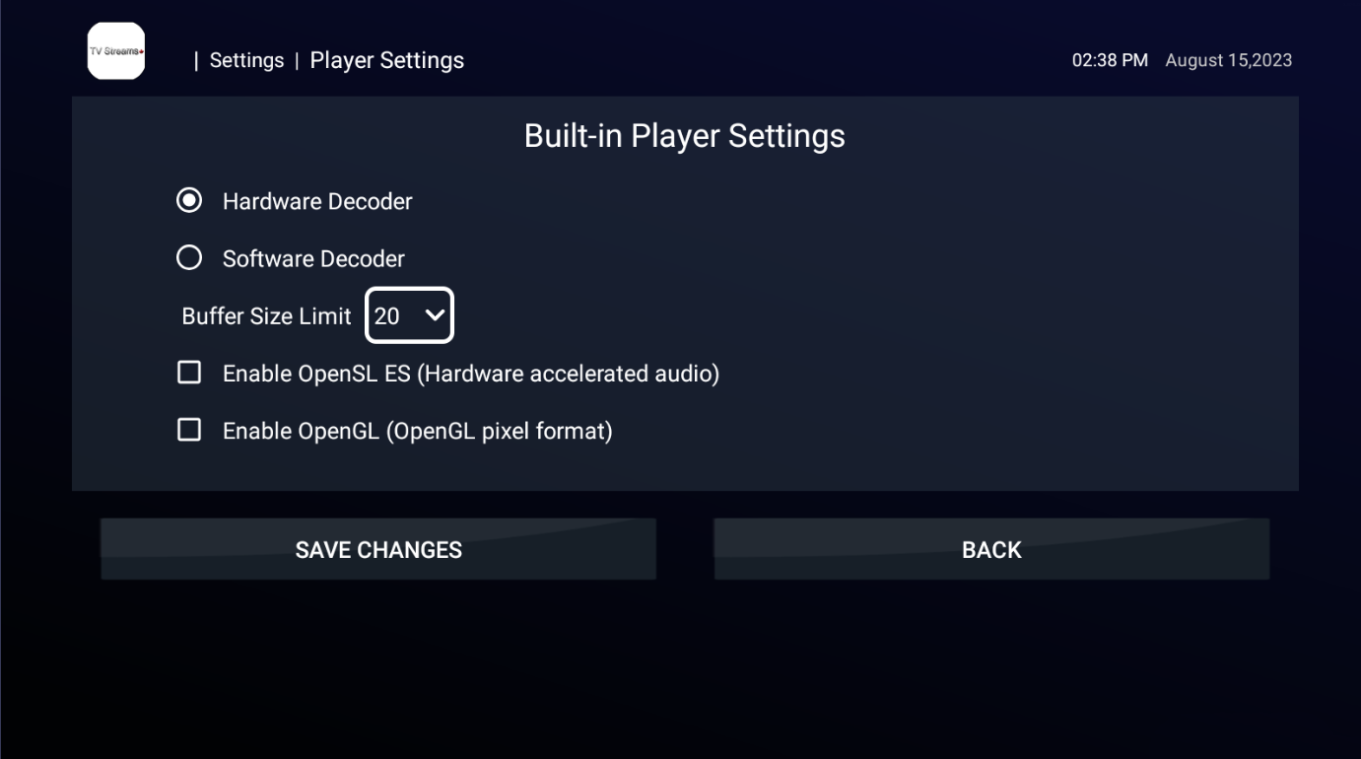Viewport: 1361px width, 759px height.
Task: Click the August 15,2023 date text
Action: [x=1229, y=61]
